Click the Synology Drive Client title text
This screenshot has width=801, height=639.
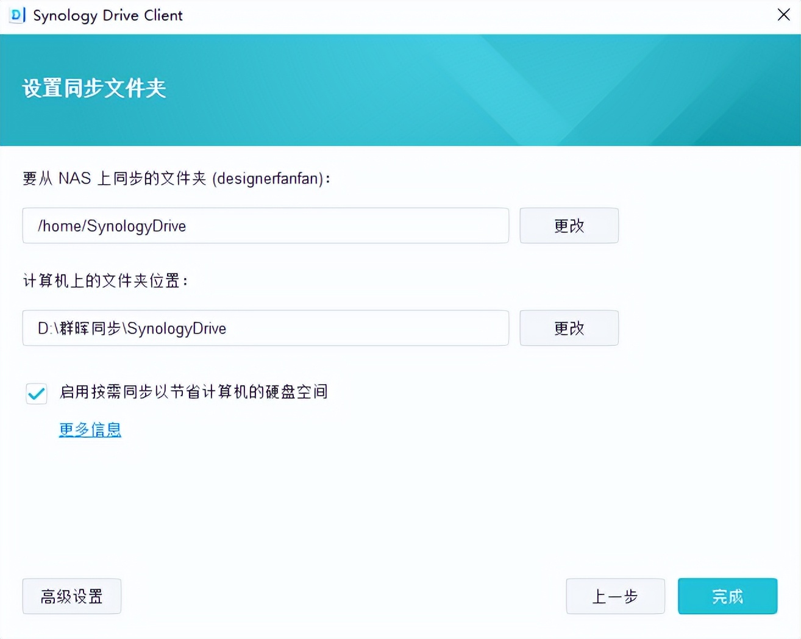[107, 15]
